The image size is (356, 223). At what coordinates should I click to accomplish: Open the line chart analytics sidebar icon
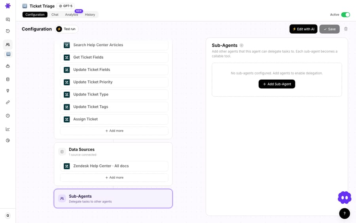coord(8,129)
